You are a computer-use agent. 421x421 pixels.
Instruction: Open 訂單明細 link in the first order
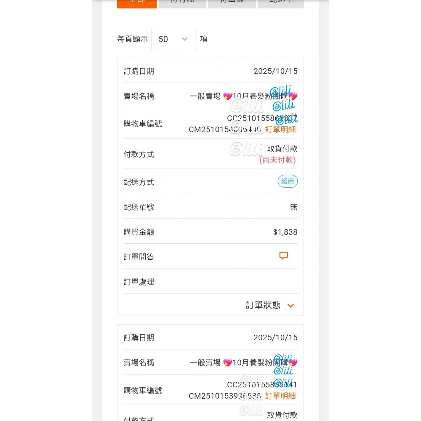coord(280,130)
